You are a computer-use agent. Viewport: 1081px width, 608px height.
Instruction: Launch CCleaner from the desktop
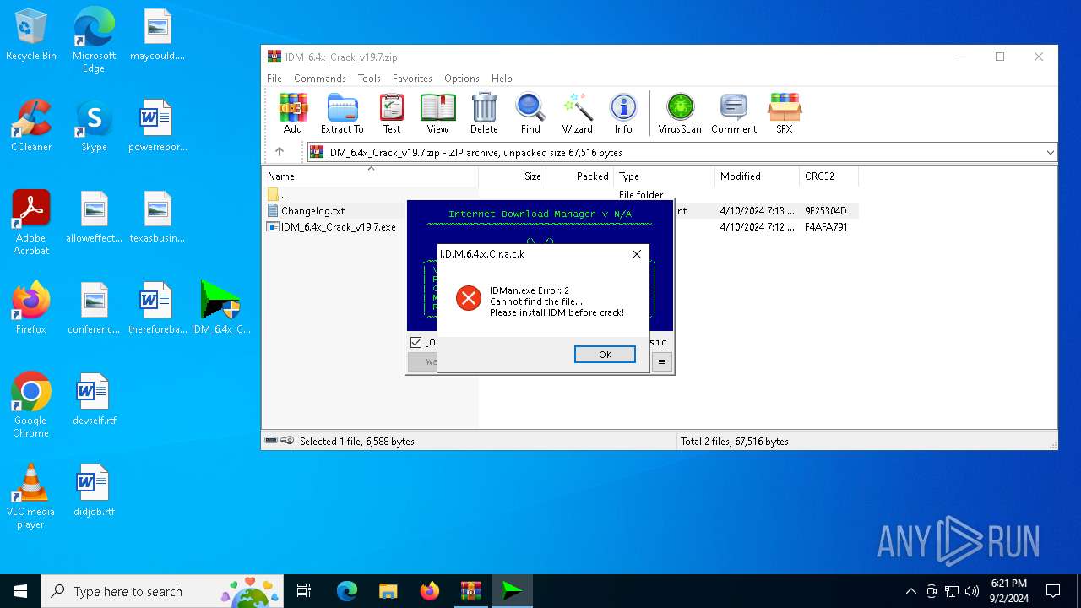(x=31, y=126)
